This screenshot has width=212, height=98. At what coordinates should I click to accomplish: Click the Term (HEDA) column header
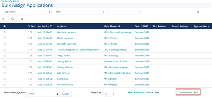(141, 26)
